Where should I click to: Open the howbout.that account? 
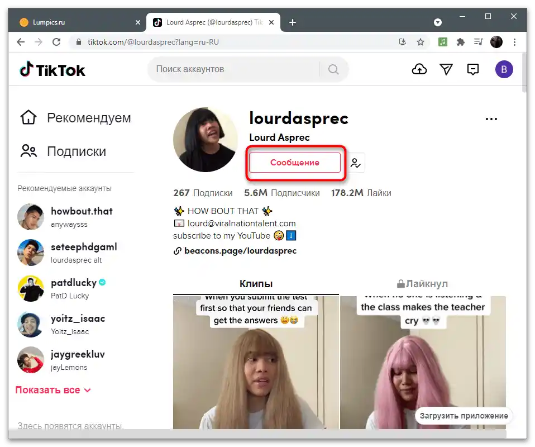[x=65, y=217]
